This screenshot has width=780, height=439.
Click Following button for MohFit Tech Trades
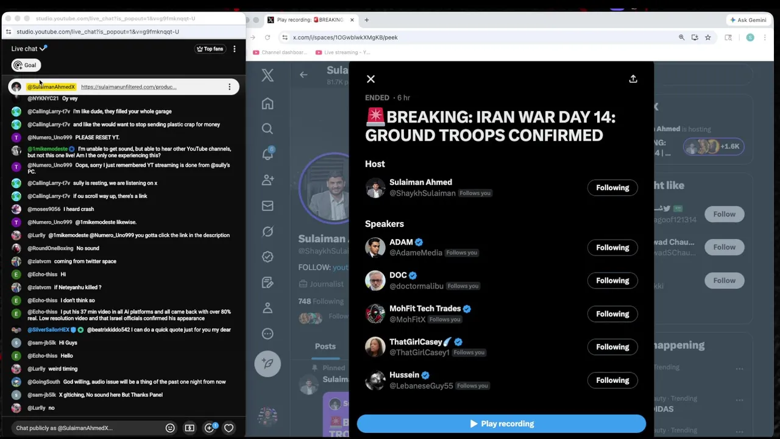[x=612, y=314]
